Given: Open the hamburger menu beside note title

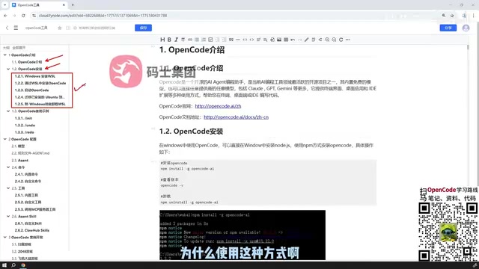Looking at the screenshot, I should tap(16, 28).
